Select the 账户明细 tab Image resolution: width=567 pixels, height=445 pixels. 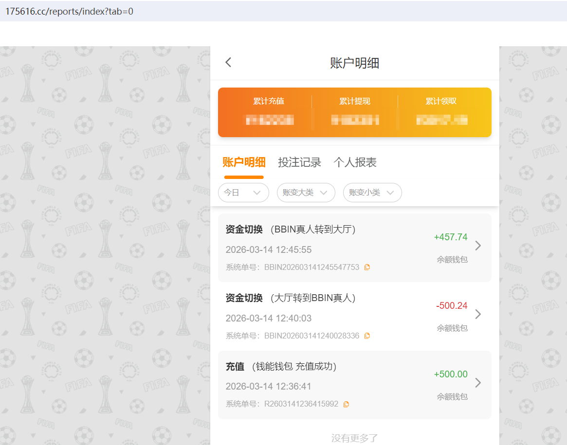(244, 162)
